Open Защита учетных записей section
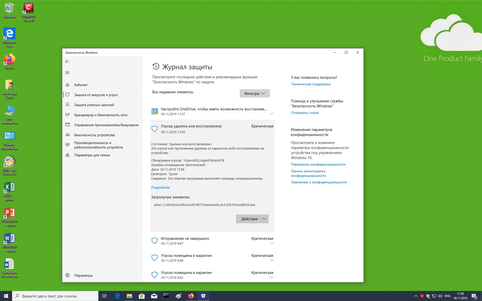Screen dimensions: 482x301 pyautogui.click(x=94, y=105)
